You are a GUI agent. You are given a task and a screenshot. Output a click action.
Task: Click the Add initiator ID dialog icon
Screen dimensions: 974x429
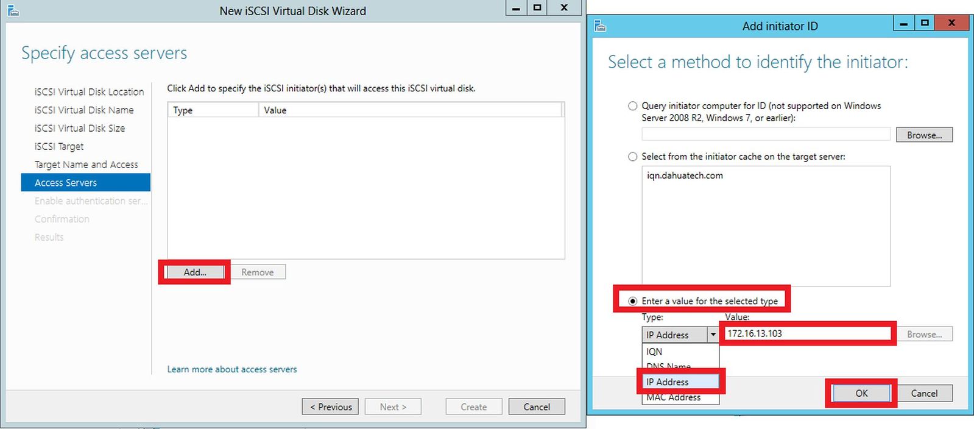click(600, 26)
